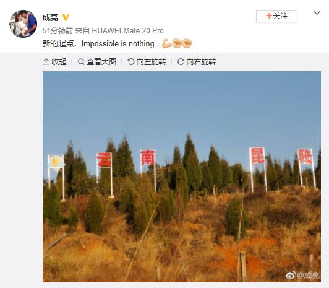This screenshot has width=329, height=288.
Task: Rotate the image left with 向左旋转
Action: click(147, 62)
